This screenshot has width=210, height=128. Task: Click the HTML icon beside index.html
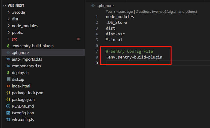click(x=8, y=86)
